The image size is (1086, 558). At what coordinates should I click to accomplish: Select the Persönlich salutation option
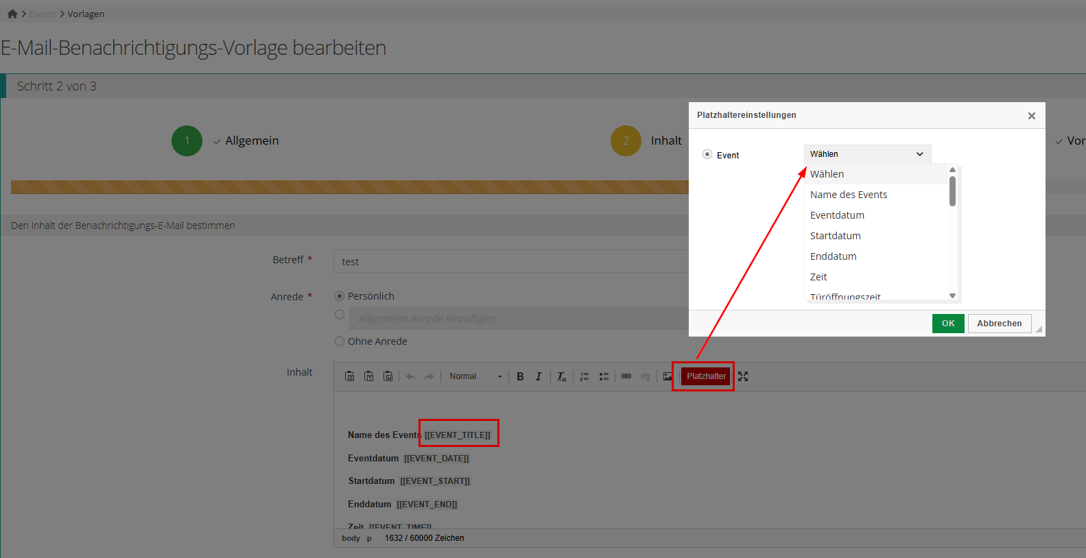coord(340,296)
